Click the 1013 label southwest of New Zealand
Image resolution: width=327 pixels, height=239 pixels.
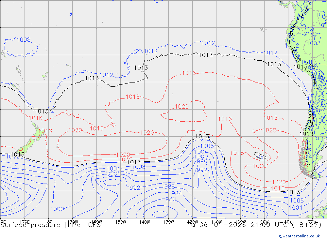18,155
